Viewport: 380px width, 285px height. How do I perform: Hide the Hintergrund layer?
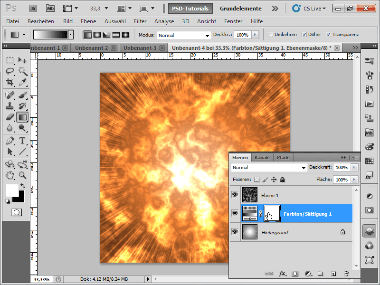235,232
